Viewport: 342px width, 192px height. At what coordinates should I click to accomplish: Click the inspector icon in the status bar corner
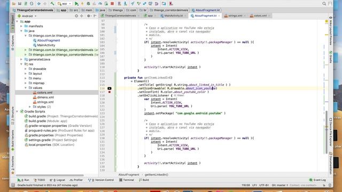click(x=330, y=185)
